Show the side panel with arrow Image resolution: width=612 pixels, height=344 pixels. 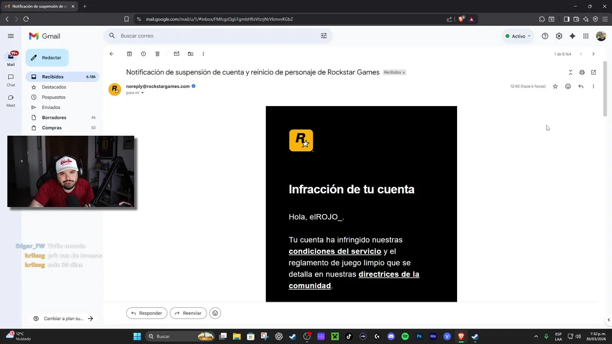click(608, 320)
